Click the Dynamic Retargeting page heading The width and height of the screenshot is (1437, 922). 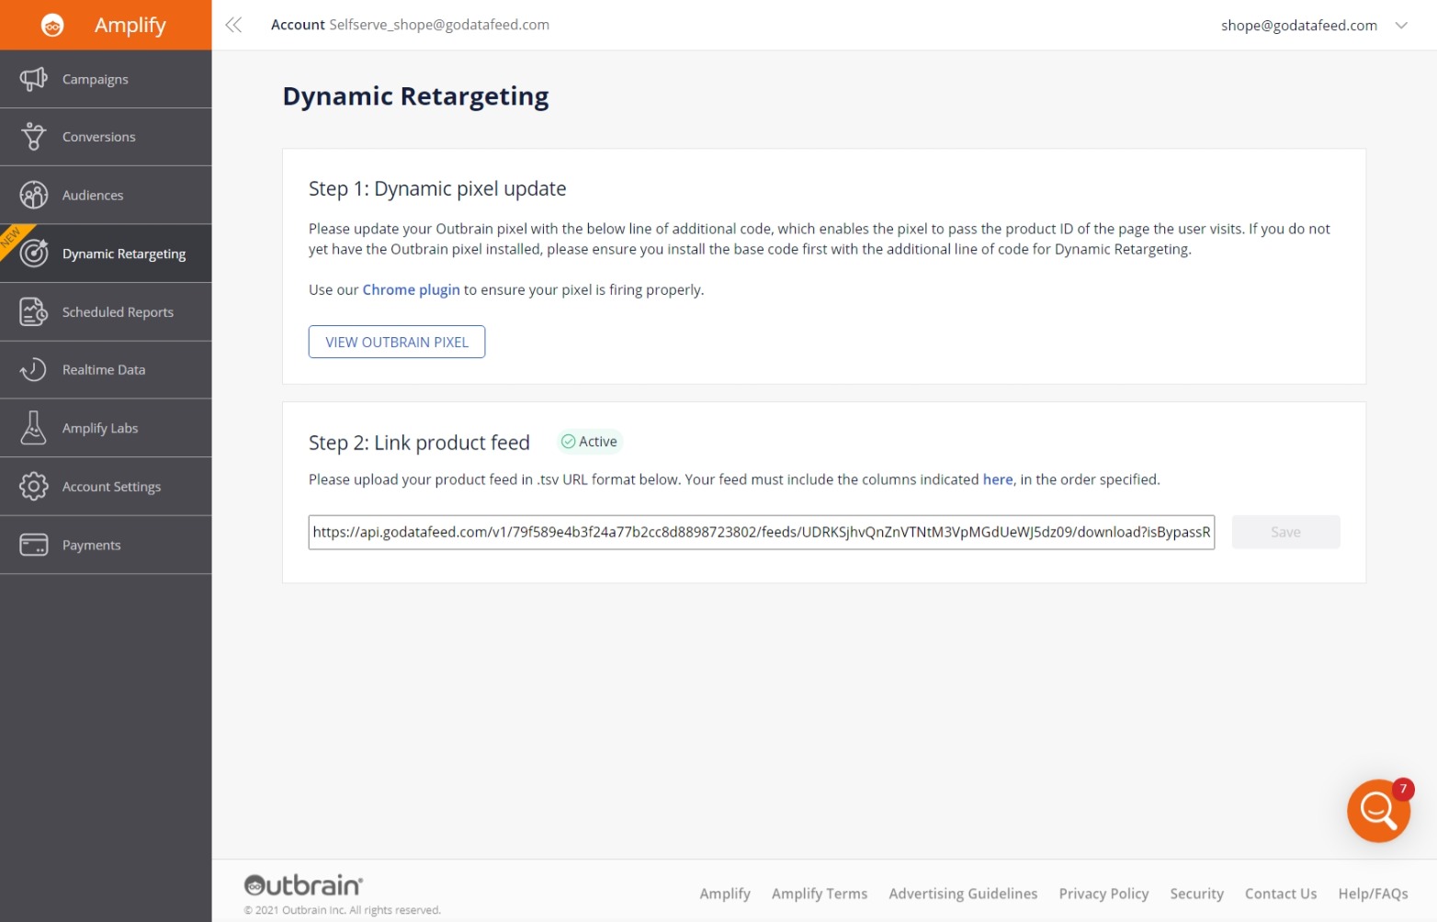pos(415,96)
